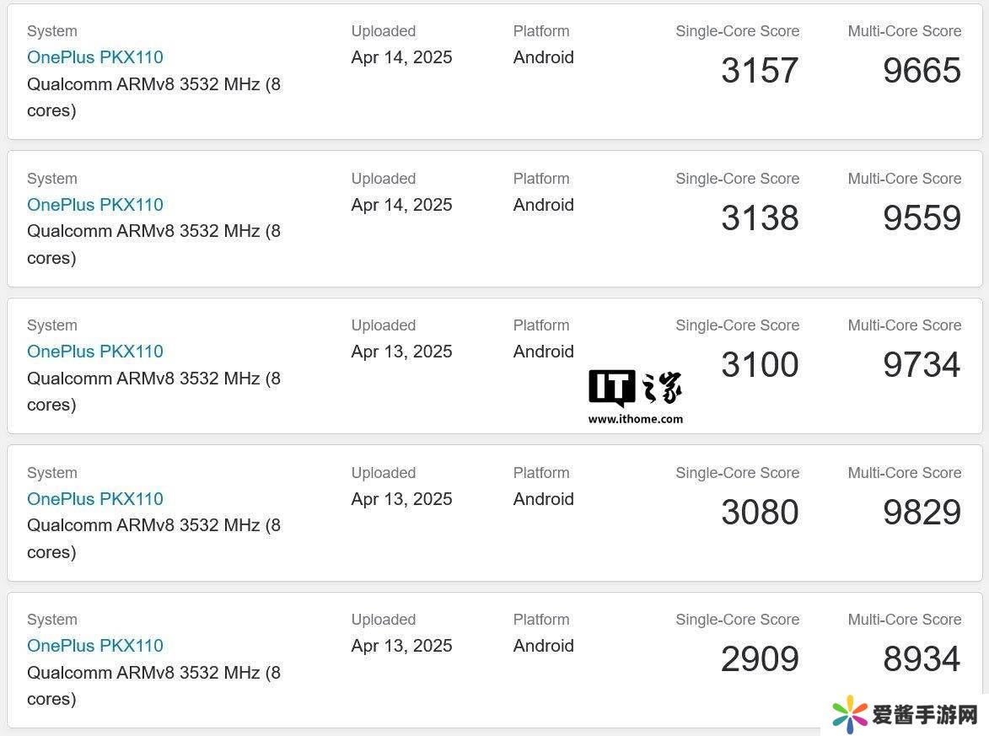Select the 9665 multi-core score

click(x=922, y=71)
